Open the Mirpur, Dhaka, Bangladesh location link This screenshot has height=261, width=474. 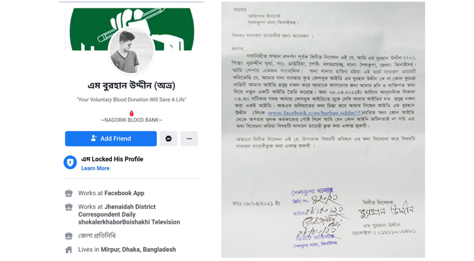(x=138, y=249)
